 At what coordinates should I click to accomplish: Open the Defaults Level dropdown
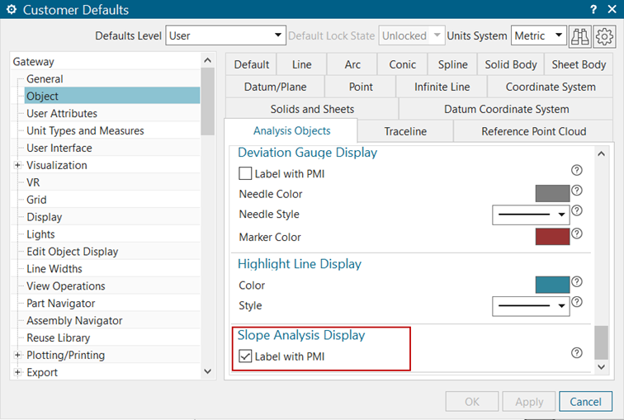225,36
